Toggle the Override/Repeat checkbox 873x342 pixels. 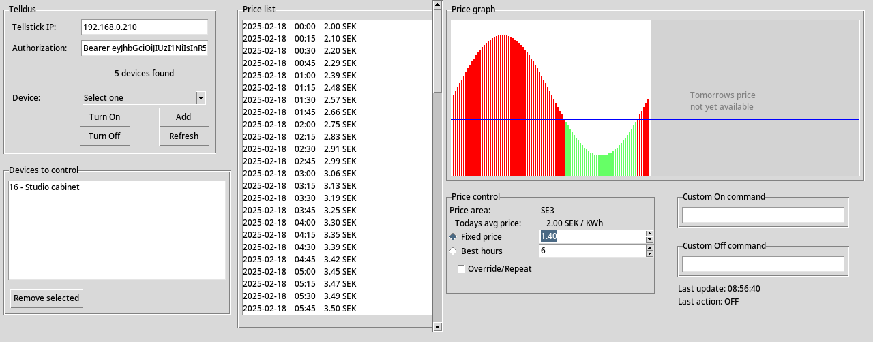click(461, 268)
